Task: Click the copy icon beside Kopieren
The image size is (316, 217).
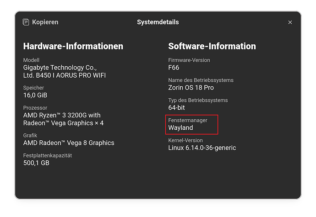Action: click(x=26, y=22)
